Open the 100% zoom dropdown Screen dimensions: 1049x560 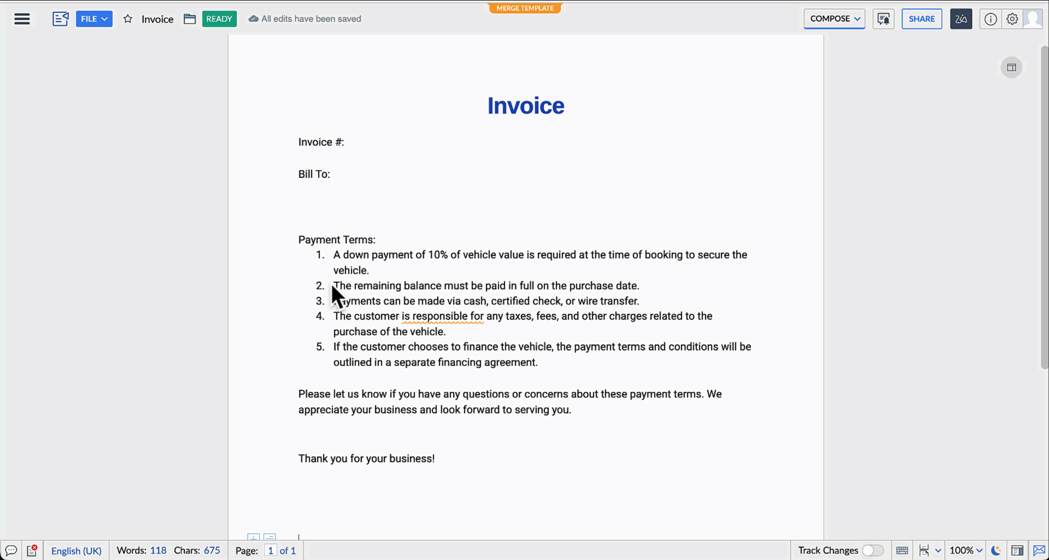[966, 551]
